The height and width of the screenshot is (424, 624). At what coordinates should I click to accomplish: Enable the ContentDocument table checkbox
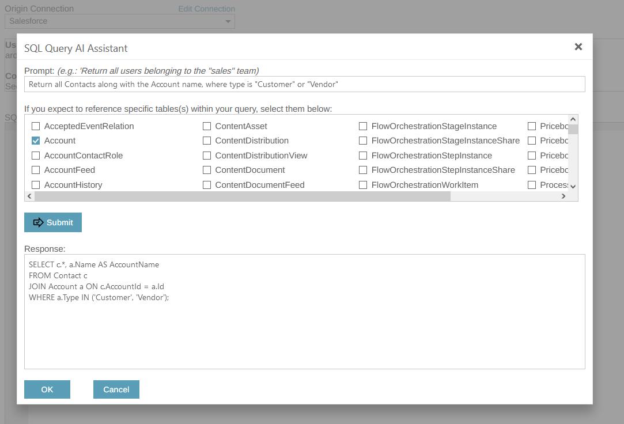point(207,170)
